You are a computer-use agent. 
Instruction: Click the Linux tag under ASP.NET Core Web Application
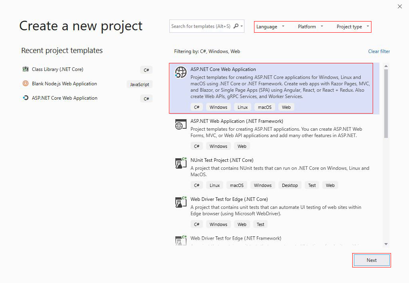242,107
